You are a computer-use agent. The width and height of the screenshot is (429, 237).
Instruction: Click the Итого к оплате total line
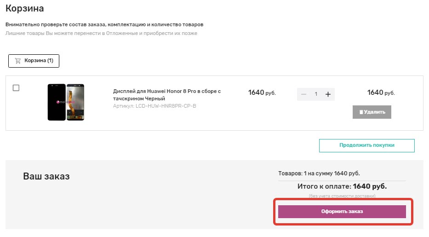tap(342, 187)
